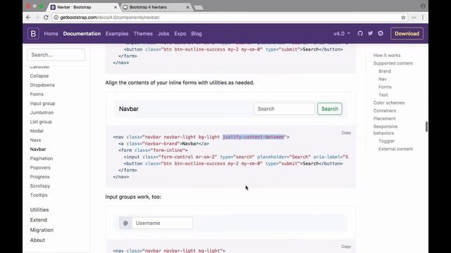451x253 pixels.
Task: Jump to Supported content section
Action: [x=393, y=63]
